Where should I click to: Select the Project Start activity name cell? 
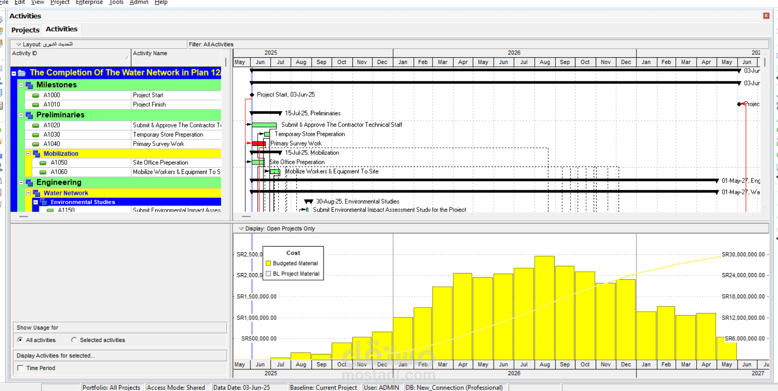(176, 95)
